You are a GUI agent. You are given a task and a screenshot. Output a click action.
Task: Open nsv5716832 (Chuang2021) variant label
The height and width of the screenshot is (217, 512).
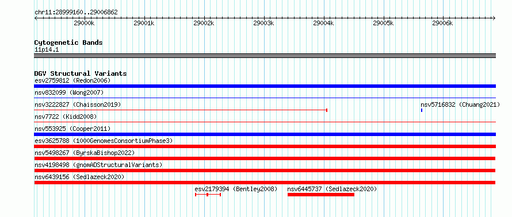[x=460, y=104]
